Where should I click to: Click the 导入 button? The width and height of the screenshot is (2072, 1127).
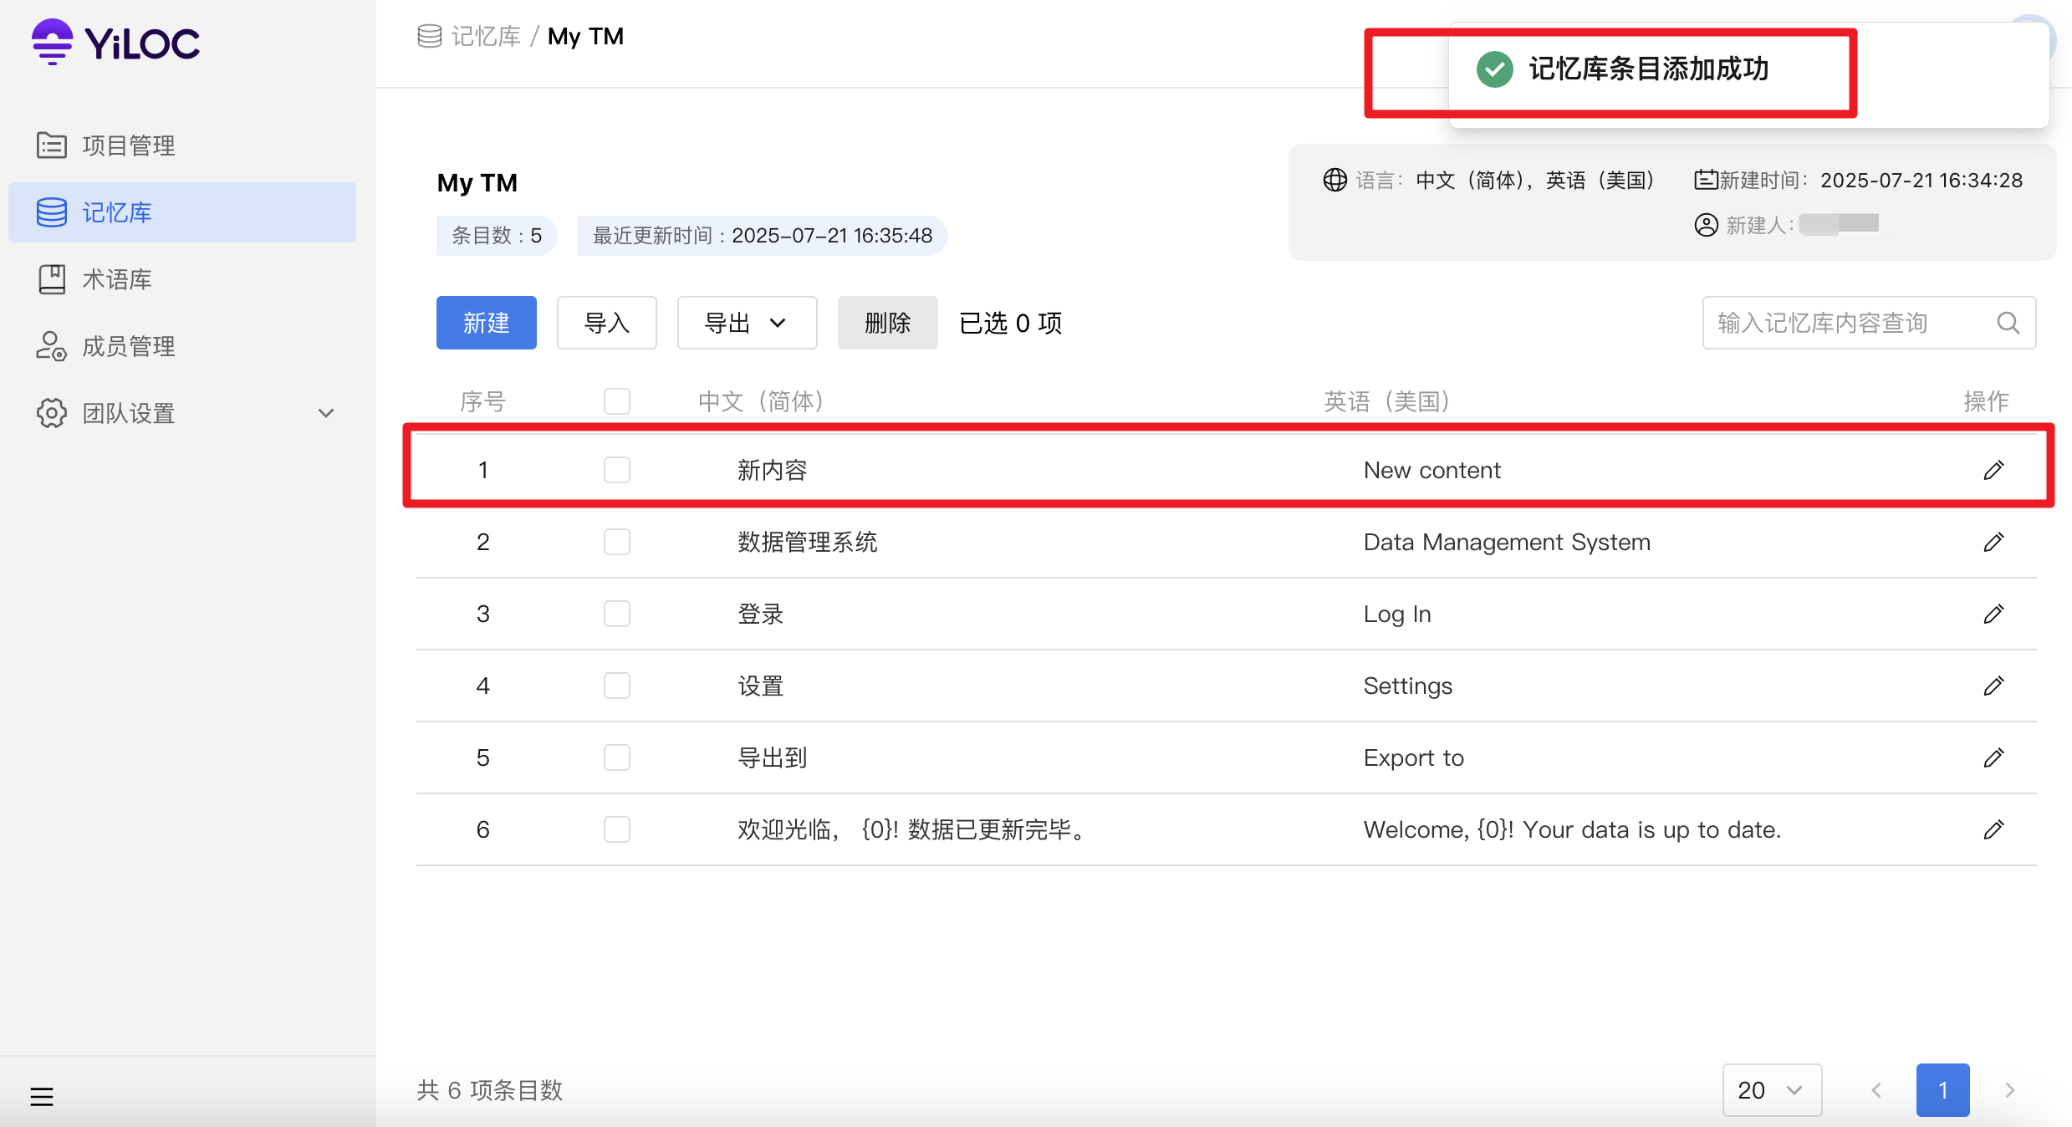[x=607, y=323]
